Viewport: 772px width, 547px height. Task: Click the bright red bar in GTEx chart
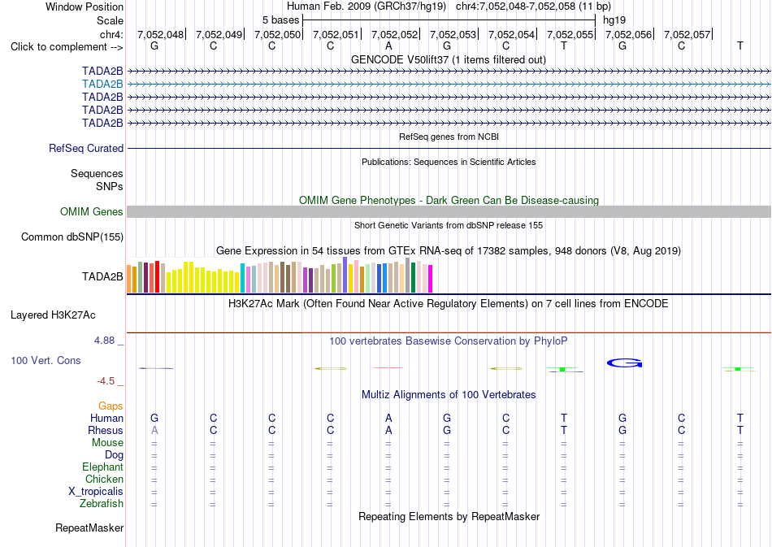(157, 277)
